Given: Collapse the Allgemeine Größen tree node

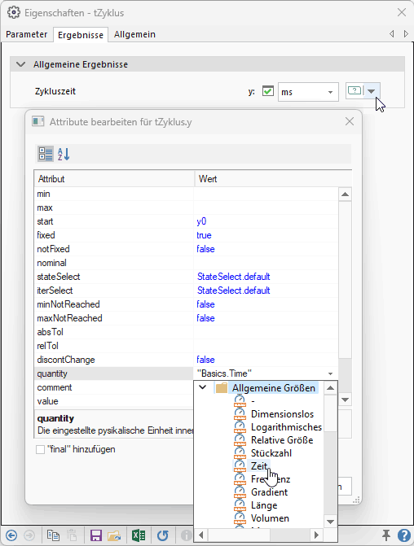Looking at the screenshot, I should click(203, 387).
